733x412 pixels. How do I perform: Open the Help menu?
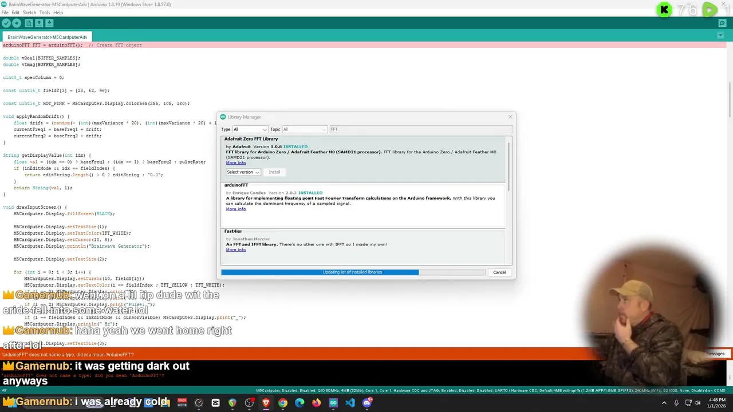pyautogui.click(x=58, y=13)
